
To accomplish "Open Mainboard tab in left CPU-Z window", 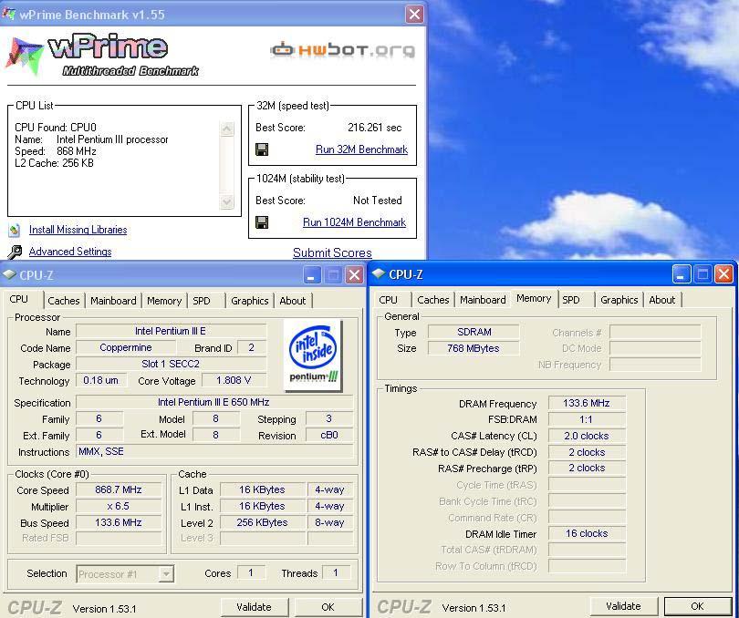I will coord(113,301).
